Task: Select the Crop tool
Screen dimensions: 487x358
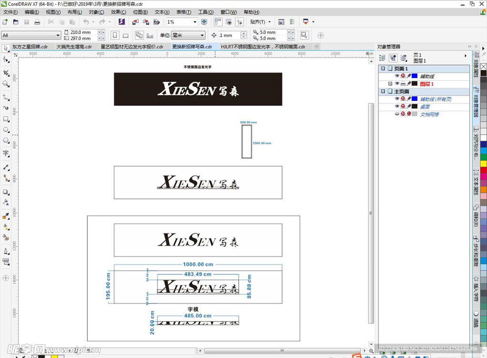Action: pyautogui.click(x=6, y=72)
